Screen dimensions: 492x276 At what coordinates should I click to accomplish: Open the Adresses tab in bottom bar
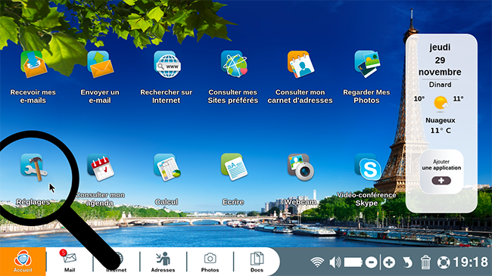tap(163, 262)
